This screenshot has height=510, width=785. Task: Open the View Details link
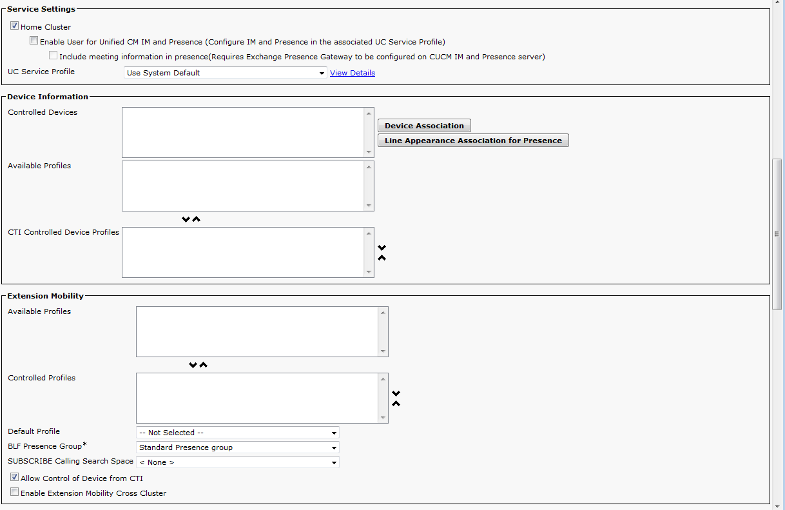[x=353, y=73]
